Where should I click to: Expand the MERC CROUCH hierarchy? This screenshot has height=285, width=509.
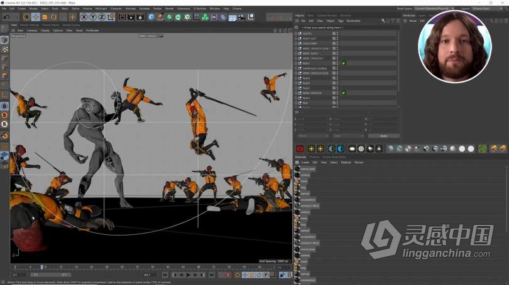click(296, 93)
